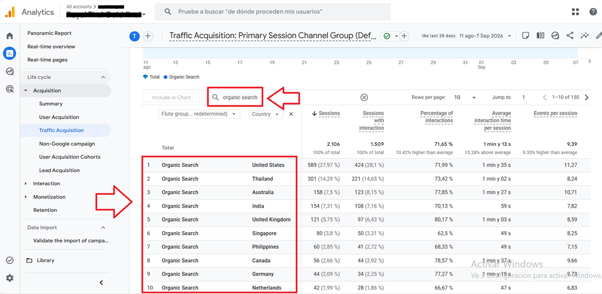The height and width of the screenshot is (294, 602).
Task: Open Panoramic Report
Action: [x=49, y=34]
